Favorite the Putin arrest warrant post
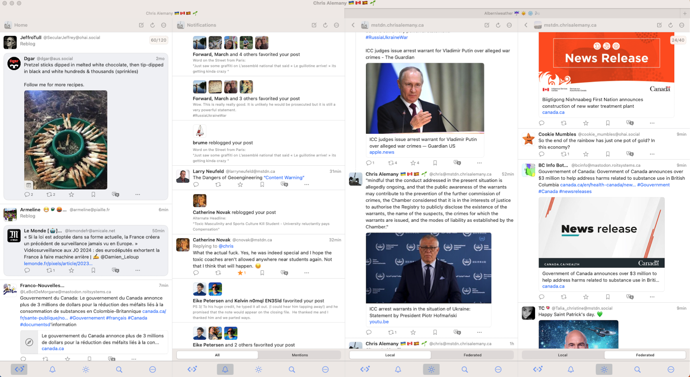Screen dimensions: 690x377 click(413, 163)
